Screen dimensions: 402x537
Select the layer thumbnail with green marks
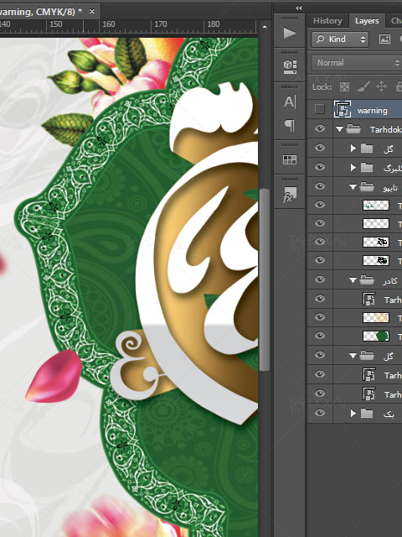pyautogui.click(x=376, y=205)
